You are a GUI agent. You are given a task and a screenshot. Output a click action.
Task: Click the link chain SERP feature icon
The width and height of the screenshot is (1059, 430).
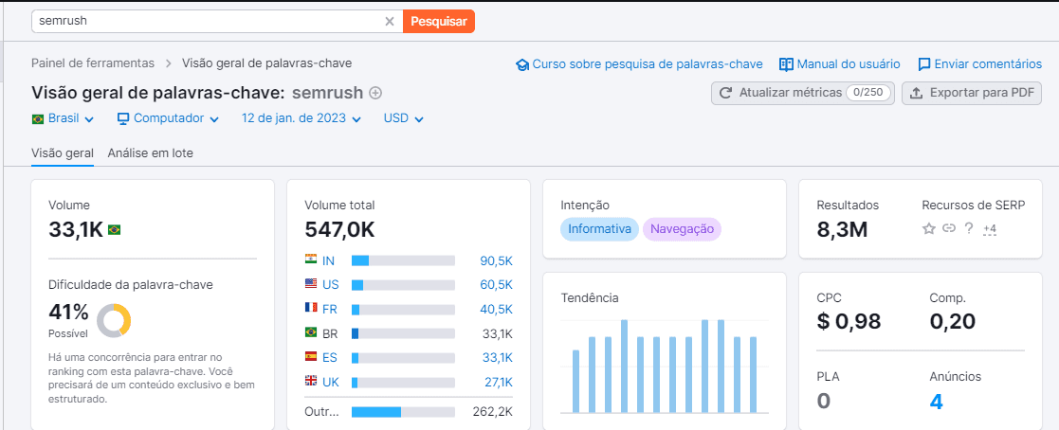click(948, 229)
